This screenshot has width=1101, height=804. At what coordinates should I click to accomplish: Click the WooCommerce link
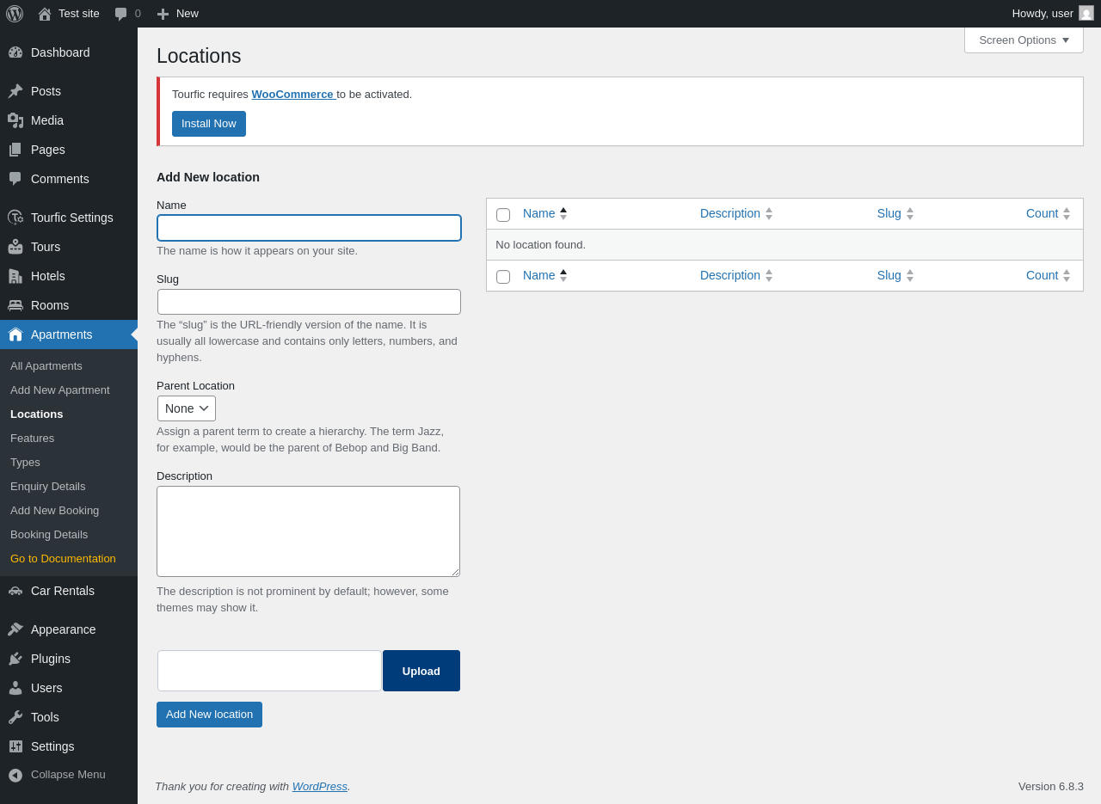(292, 94)
